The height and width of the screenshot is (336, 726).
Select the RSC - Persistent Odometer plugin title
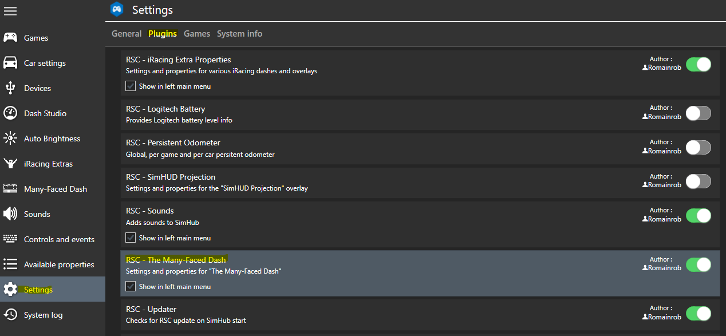tap(173, 143)
